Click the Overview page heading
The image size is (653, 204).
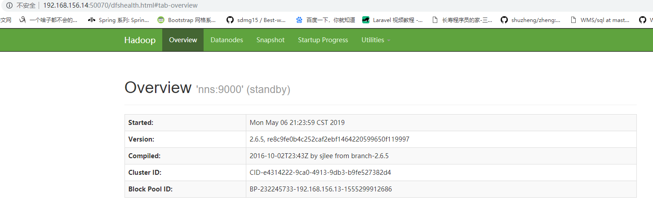[158, 87]
